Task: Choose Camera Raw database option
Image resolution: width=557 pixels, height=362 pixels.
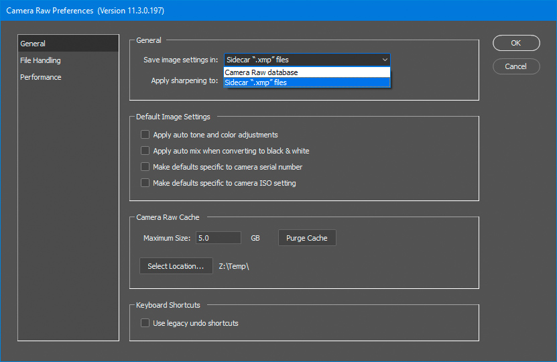Action: point(307,72)
